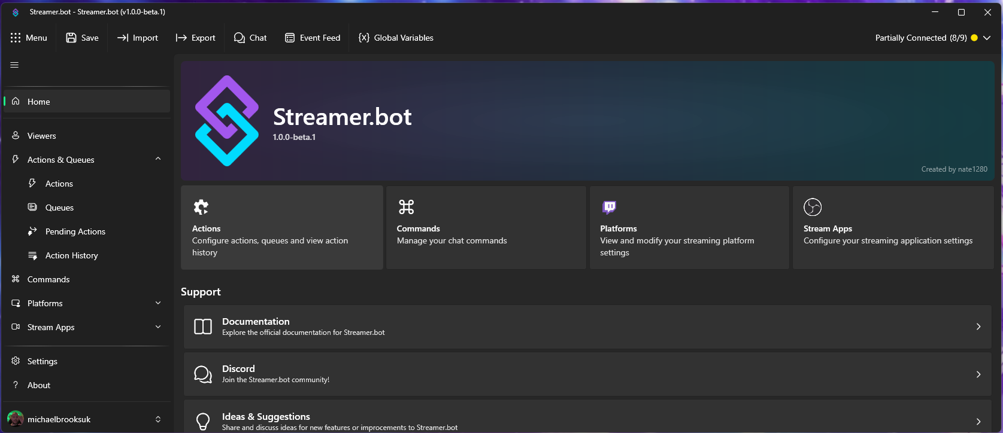This screenshot has height=433, width=1003.
Task: Open Documentation support link text
Action: pos(256,322)
